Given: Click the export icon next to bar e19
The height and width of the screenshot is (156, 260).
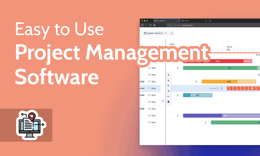Looking at the screenshot, I should tap(196, 81).
